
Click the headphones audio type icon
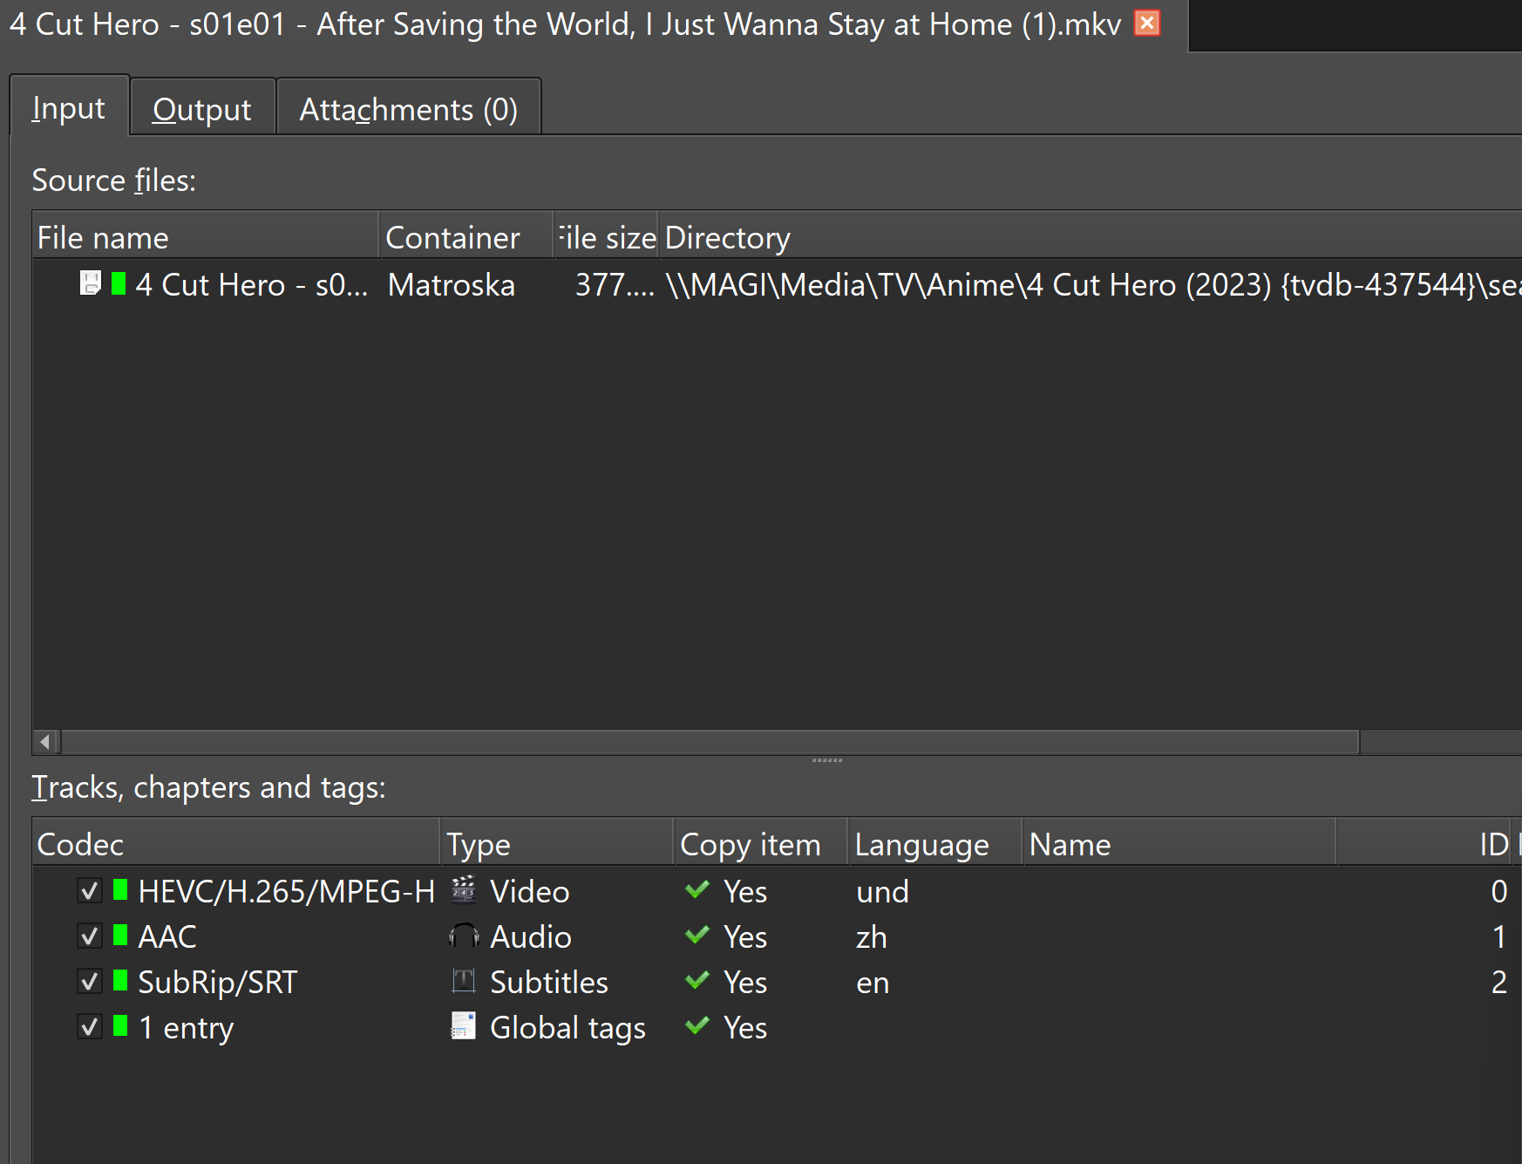[x=463, y=936]
